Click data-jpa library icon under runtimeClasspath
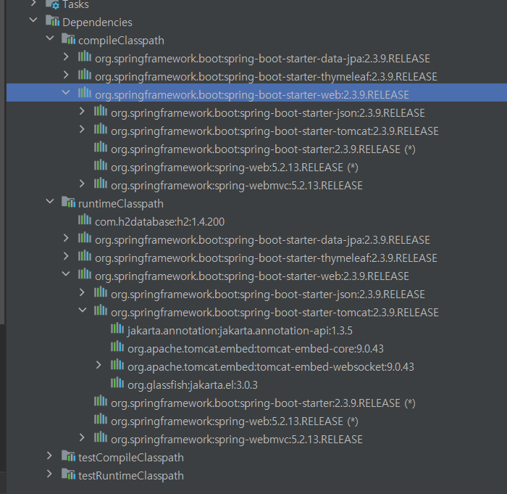 85,238
